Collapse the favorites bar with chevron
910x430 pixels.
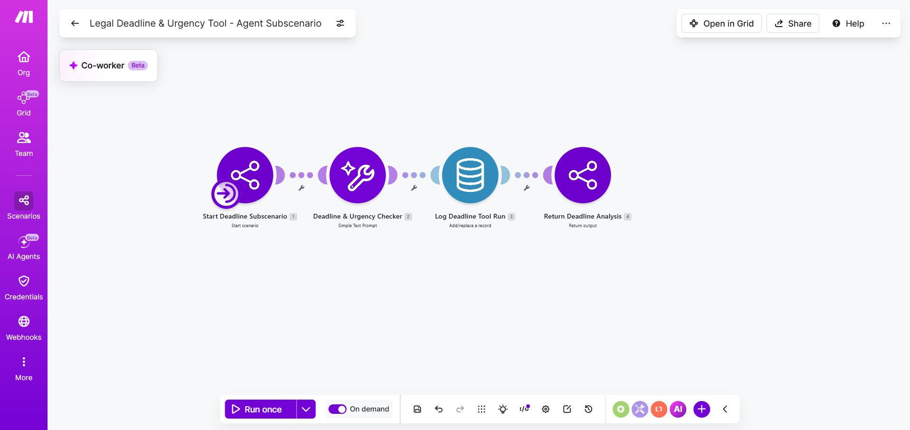point(725,409)
